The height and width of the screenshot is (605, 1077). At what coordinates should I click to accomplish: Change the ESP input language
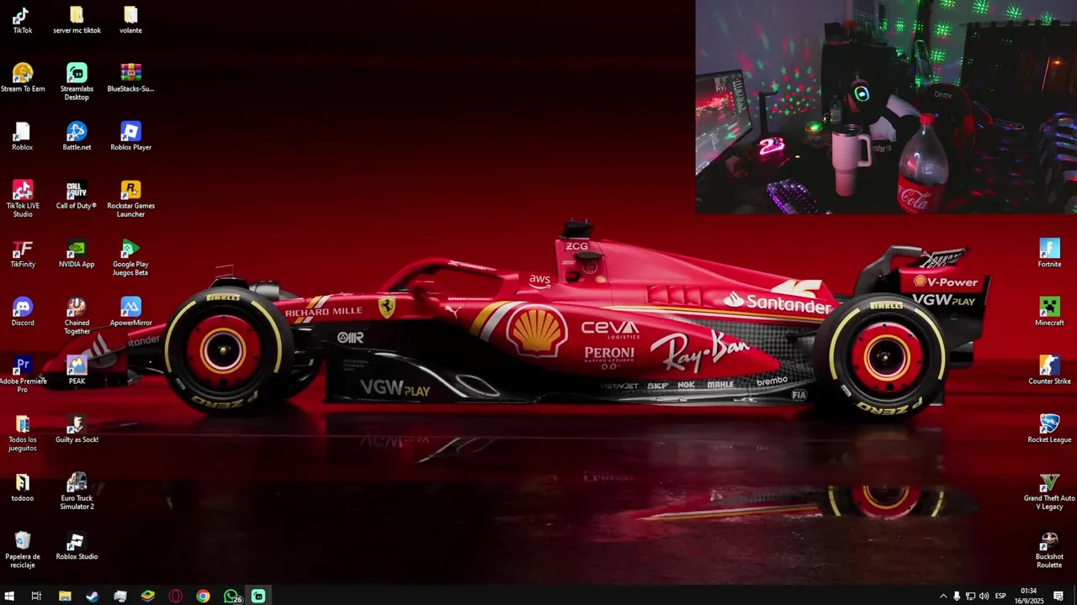[1000, 596]
